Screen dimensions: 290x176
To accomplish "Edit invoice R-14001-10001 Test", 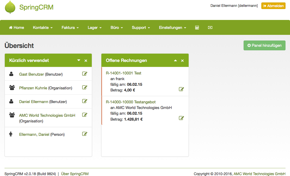I will pos(181,89).
